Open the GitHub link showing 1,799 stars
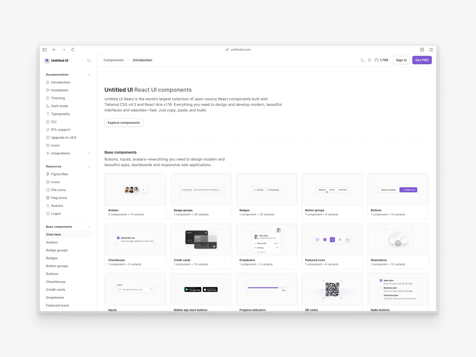 381,60
